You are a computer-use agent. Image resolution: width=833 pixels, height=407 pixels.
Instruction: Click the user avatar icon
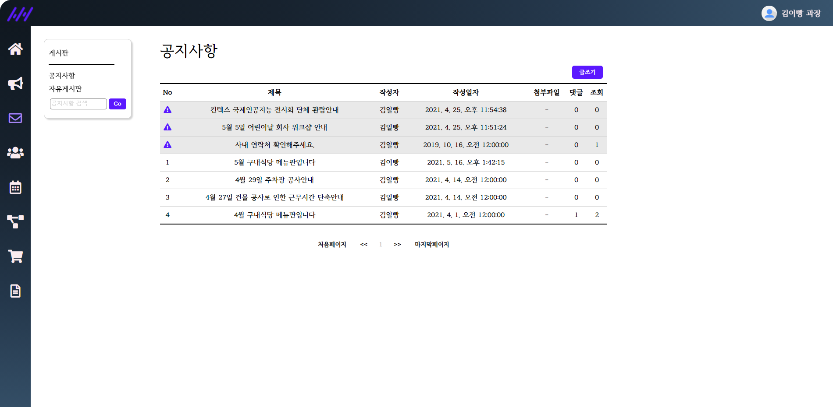(x=769, y=13)
